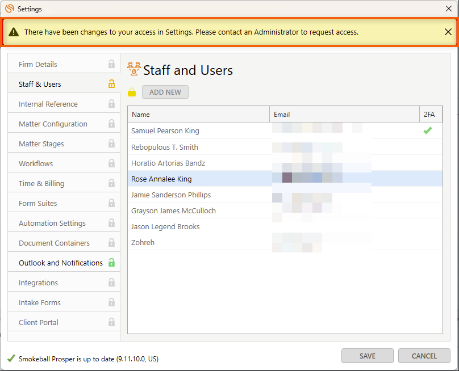Screen dimensions: 459x371
Task: Go to the Integrations settings section
Action: [x=38, y=283]
